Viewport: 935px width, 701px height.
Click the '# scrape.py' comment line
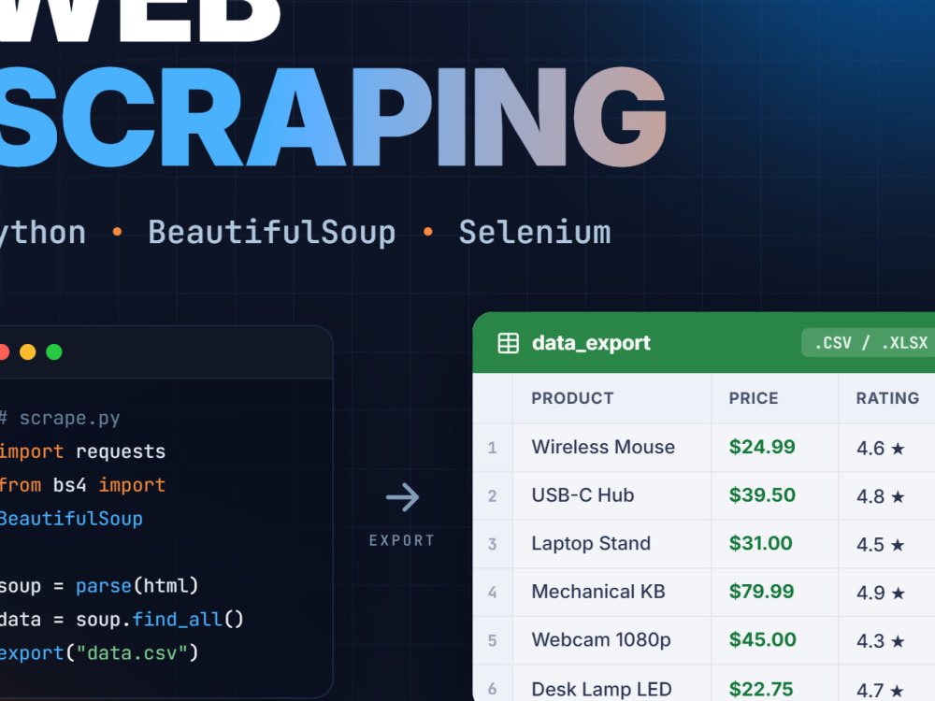[60, 419]
